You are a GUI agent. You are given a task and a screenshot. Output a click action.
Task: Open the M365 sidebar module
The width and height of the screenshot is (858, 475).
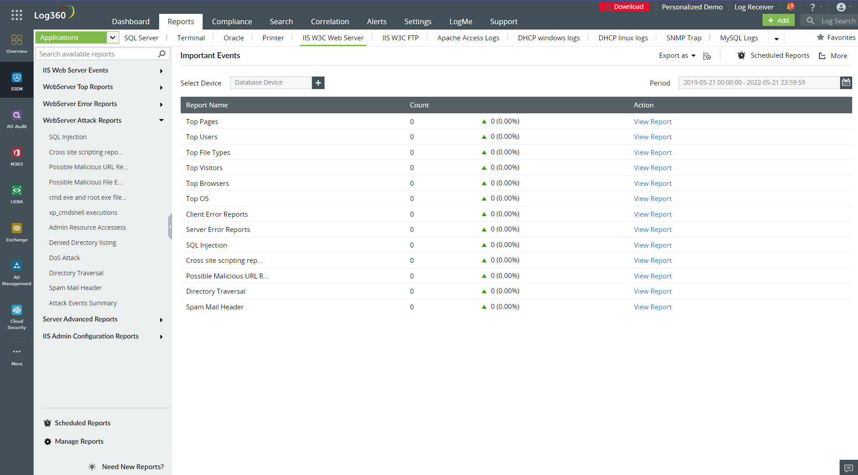(x=17, y=157)
